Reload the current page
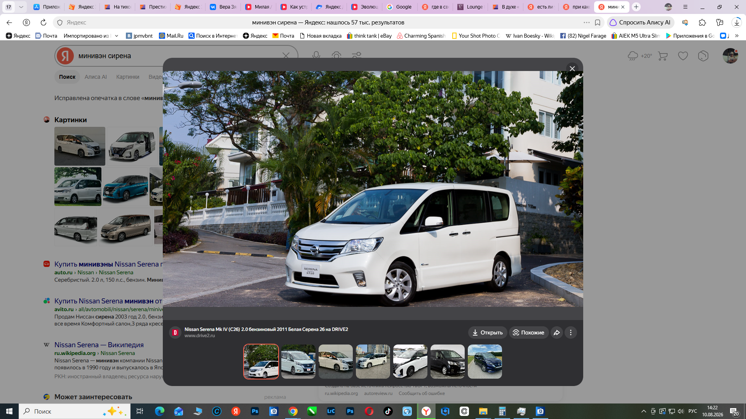 44,23
